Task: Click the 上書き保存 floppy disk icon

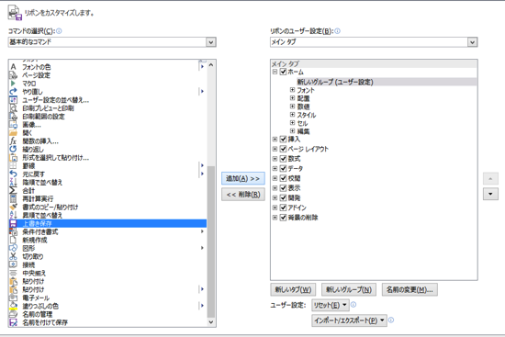Action: 13,223
